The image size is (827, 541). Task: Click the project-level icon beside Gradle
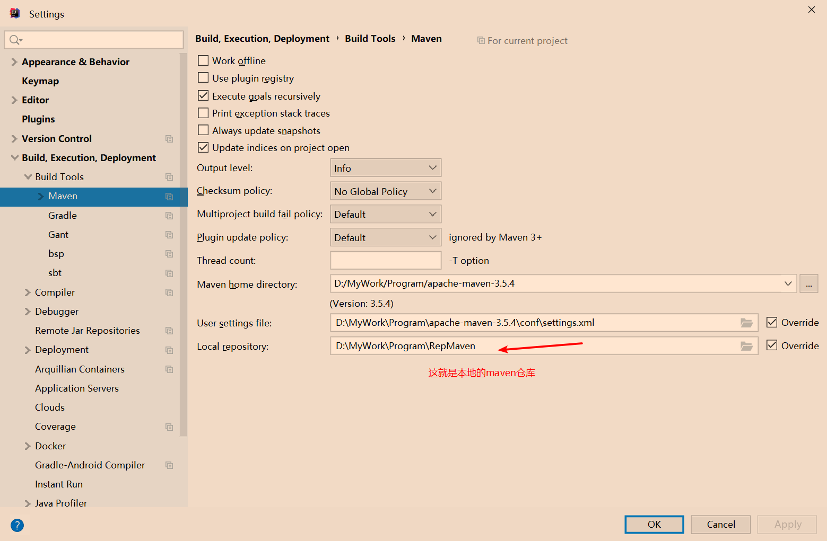click(169, 216)
